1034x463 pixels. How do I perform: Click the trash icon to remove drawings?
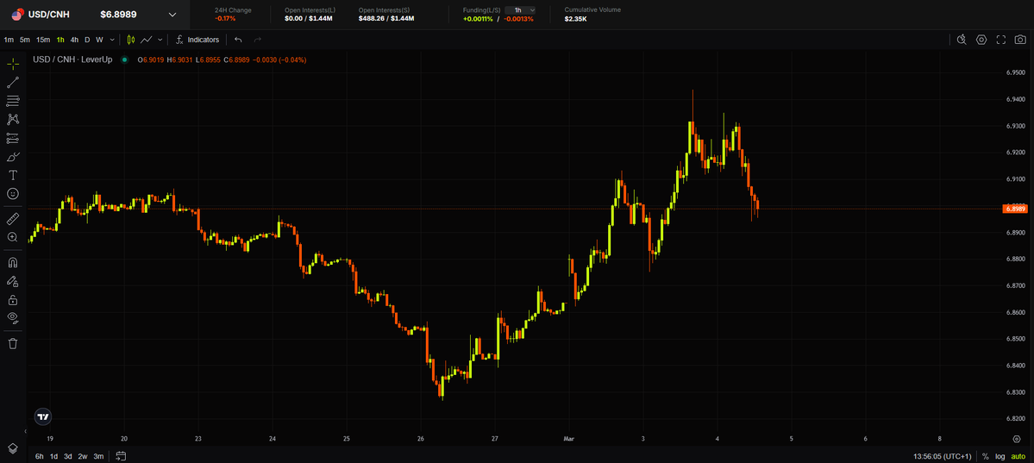(13, 343)
